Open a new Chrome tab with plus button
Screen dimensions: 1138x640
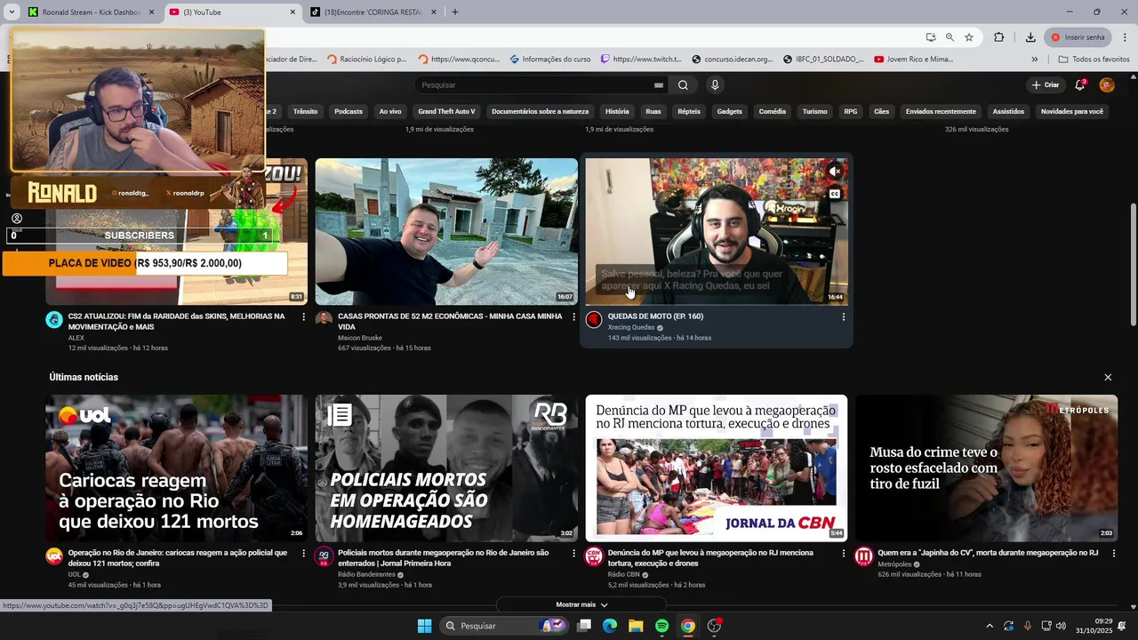[455, 12]
